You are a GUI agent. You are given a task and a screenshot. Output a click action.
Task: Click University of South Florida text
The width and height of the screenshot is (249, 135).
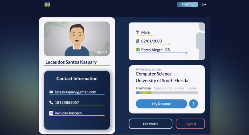coord(162,80)
